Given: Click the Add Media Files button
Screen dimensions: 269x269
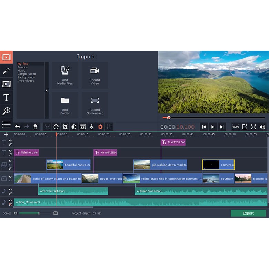Looking at the screenshot, I should [x=65, y=75].
